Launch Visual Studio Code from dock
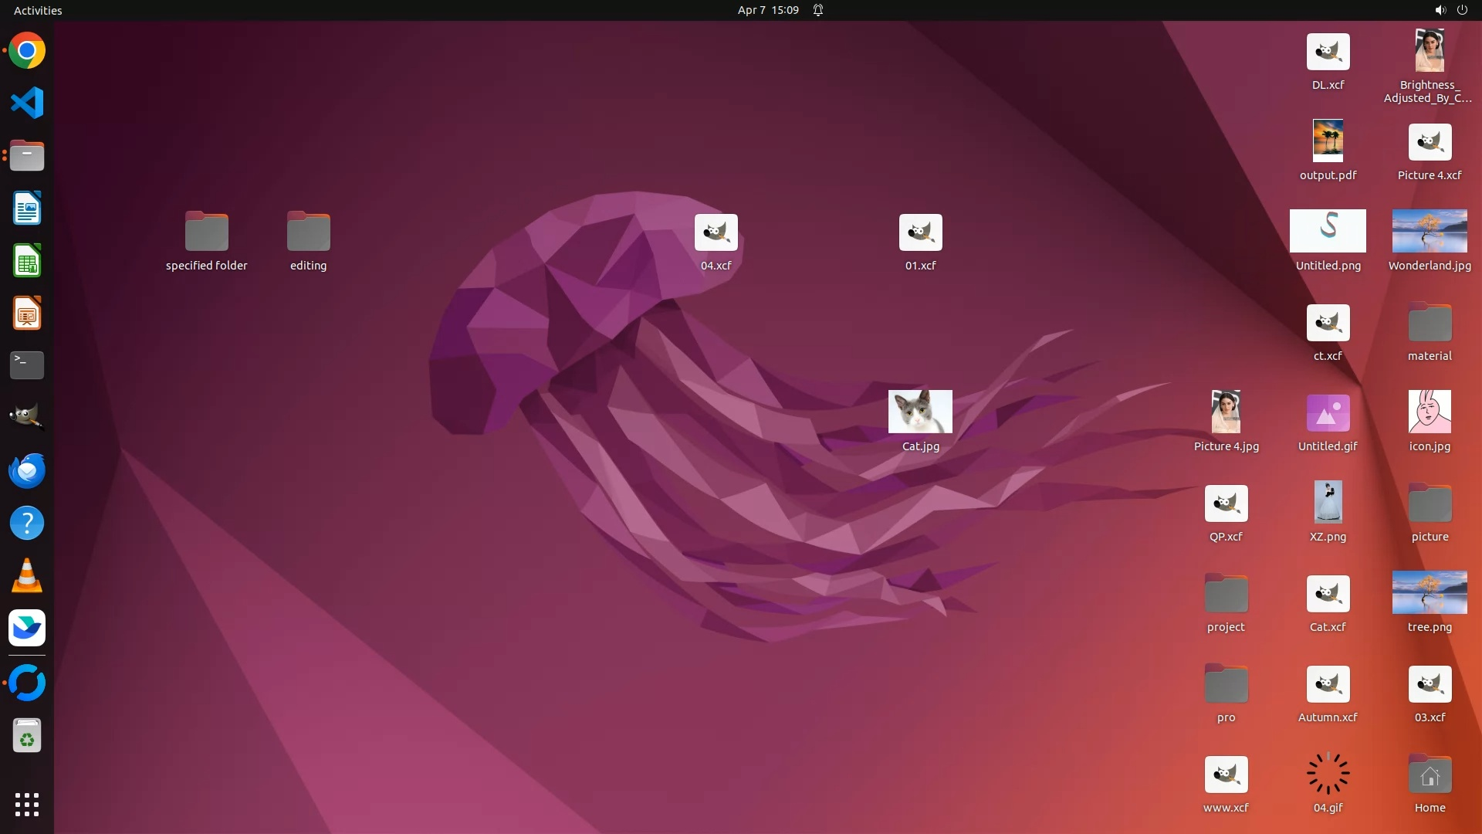The width and height of the screenshot is (1482, 834). [27, 103]
